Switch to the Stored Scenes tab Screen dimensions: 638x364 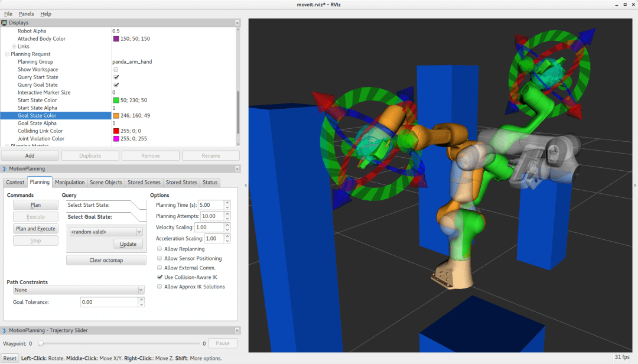point(144,183)
